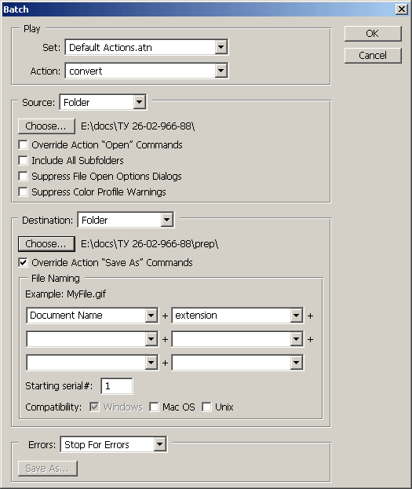
Task: Enable Mac OS compatibility checkbox
Action: [154, 407]
